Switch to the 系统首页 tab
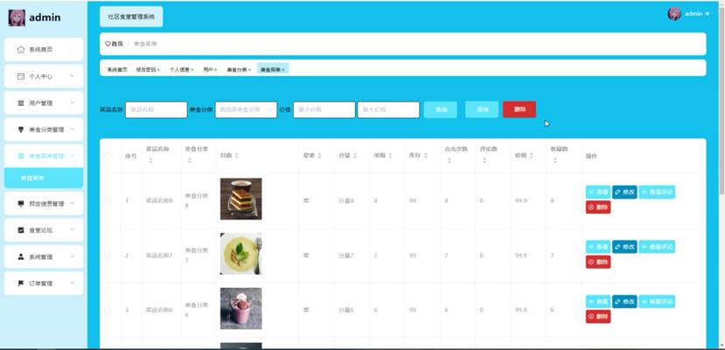725x350 pixels. point(117,70)
